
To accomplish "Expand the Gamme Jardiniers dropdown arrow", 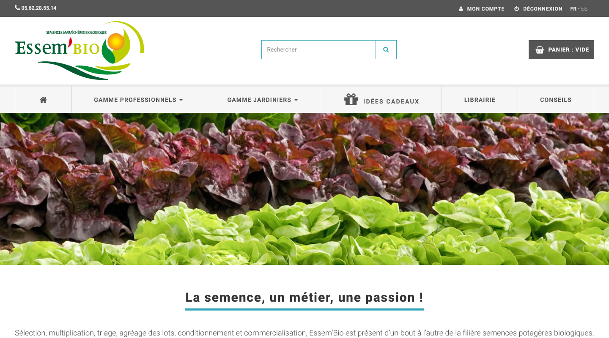I will tap(296, 100).
